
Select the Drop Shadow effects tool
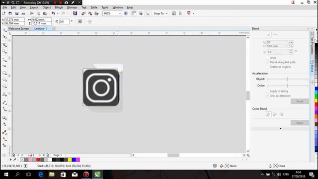coord(4,117)
